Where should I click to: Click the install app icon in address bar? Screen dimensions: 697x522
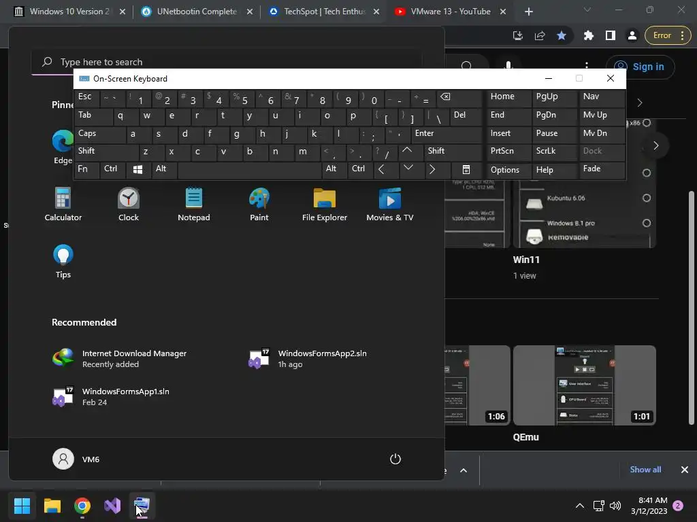(x=518, y=35)
